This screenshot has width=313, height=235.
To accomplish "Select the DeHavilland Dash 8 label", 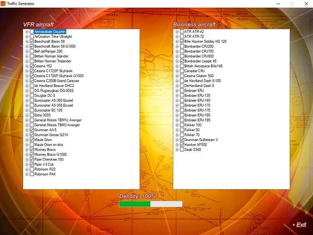I will click(199, 86).
